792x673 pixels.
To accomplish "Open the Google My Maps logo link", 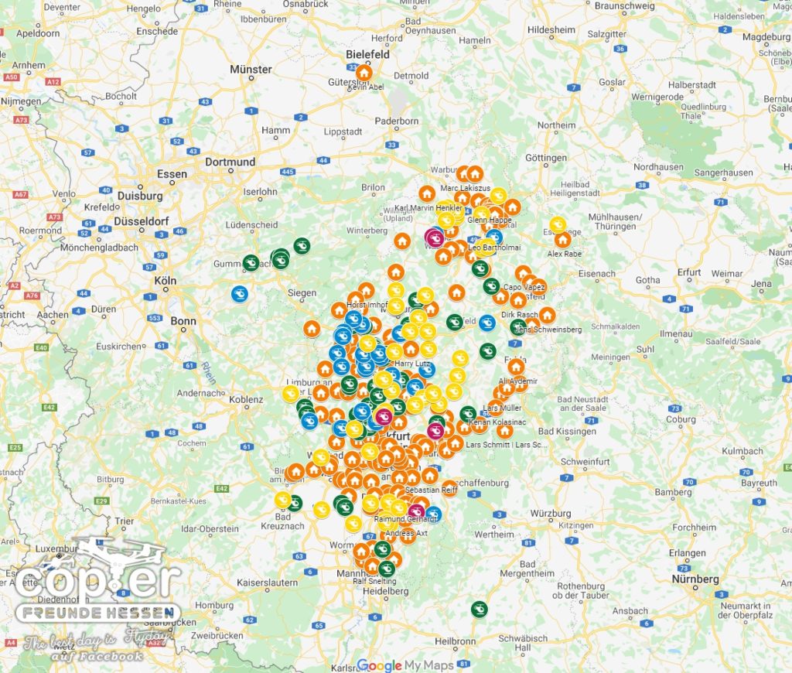I will 395,664.
